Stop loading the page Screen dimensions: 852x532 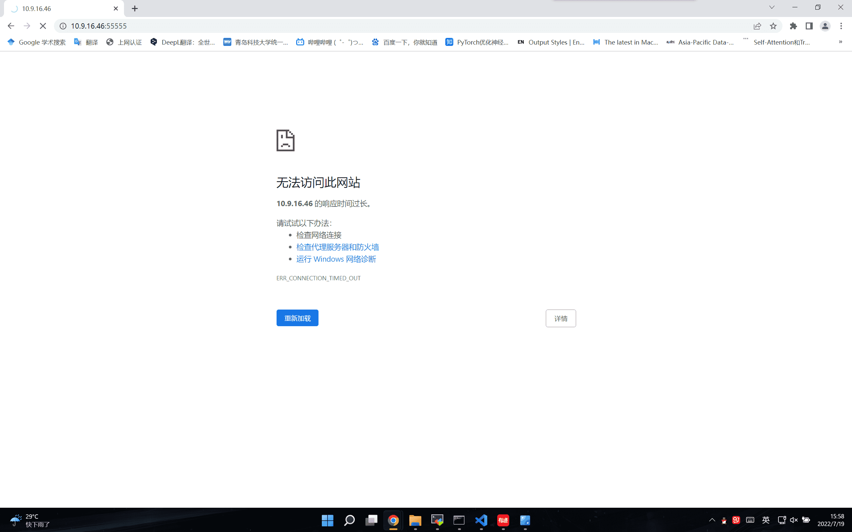click(43, 26)
